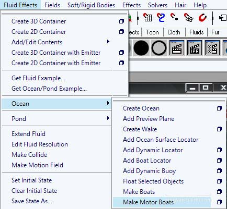Click the solid black circle shelf icon
Viewport: 227px width, 209px height.
141,48
